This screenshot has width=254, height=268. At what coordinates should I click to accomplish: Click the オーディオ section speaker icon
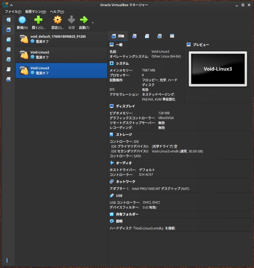tap(112, 163)
